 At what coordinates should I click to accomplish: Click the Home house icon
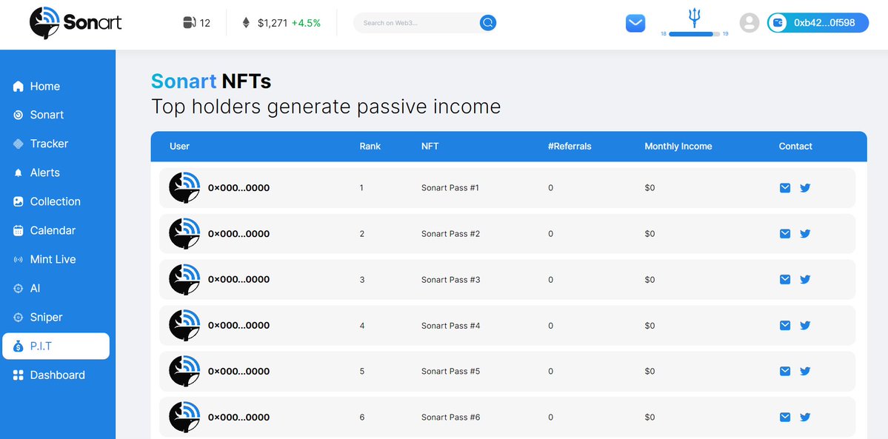click(x=18, y=86)
